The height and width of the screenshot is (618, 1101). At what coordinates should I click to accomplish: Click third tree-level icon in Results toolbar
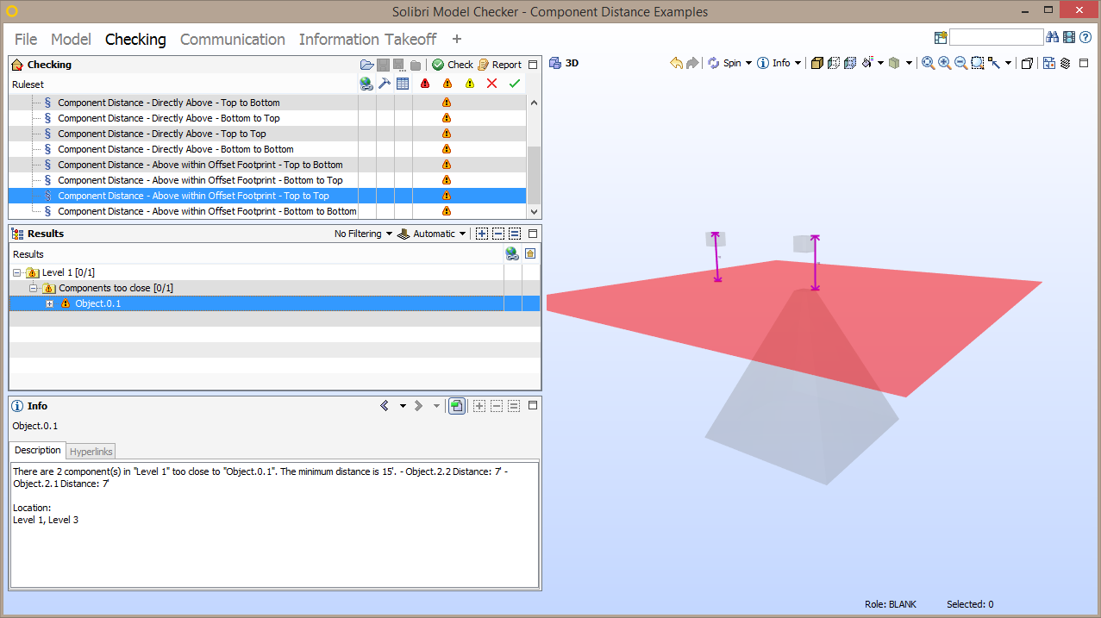515,234
